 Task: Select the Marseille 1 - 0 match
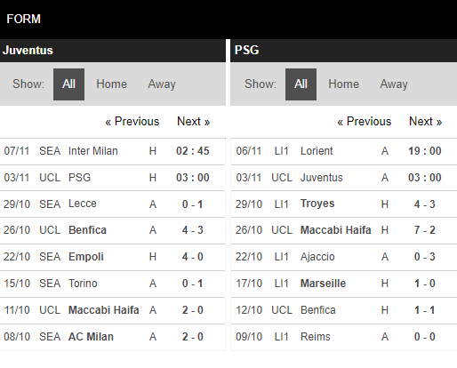click(x=344, y=284)
